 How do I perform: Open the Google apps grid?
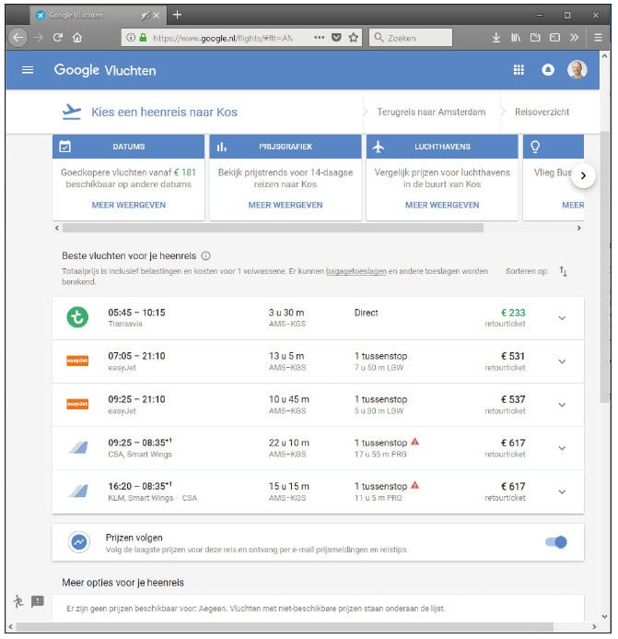[x=519, y=70]
